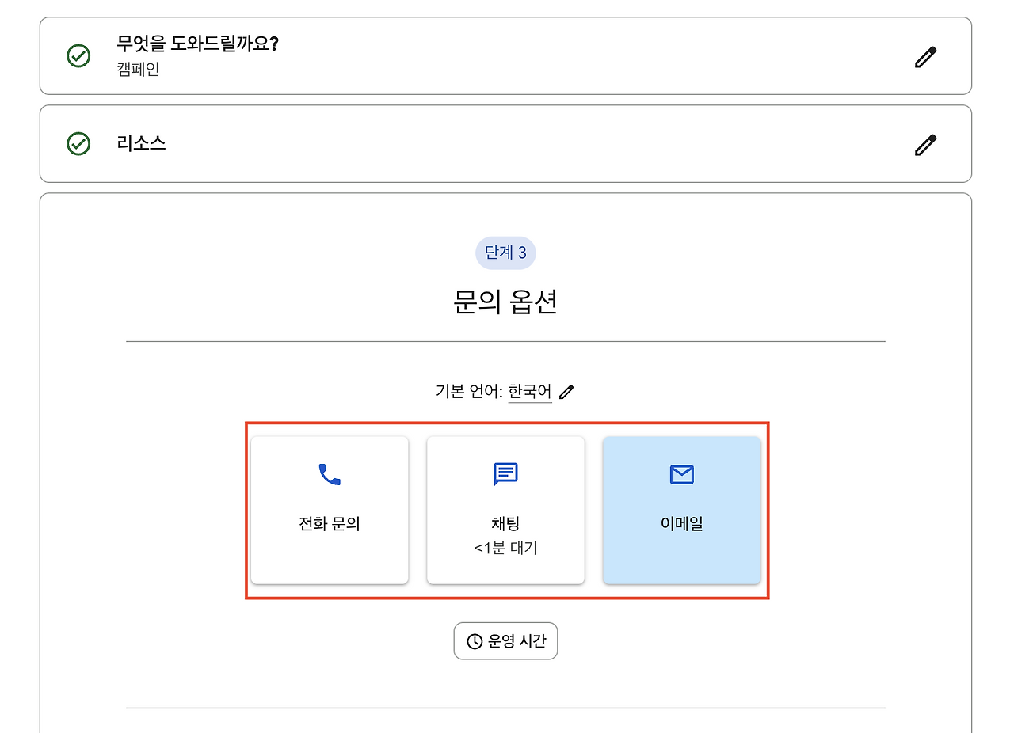
Task: Select the 채팅 contact option
Action: click(505, 510)
